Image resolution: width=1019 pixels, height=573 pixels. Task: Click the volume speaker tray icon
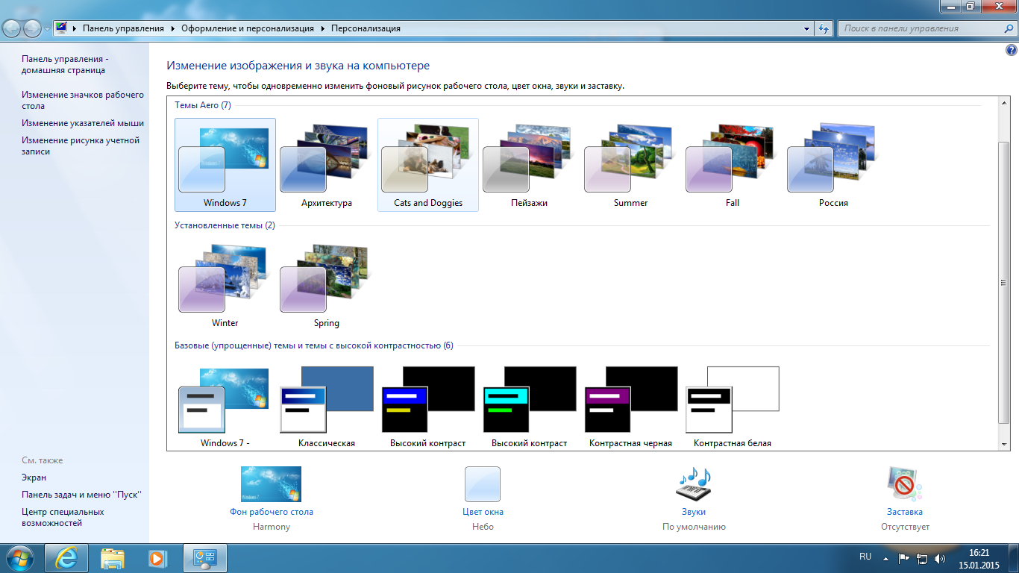[x=939, y=557]
